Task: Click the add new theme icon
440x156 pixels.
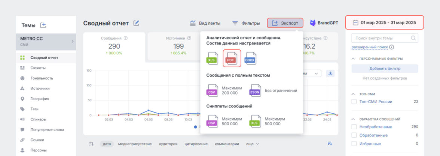Action: [x=43, y=25]
